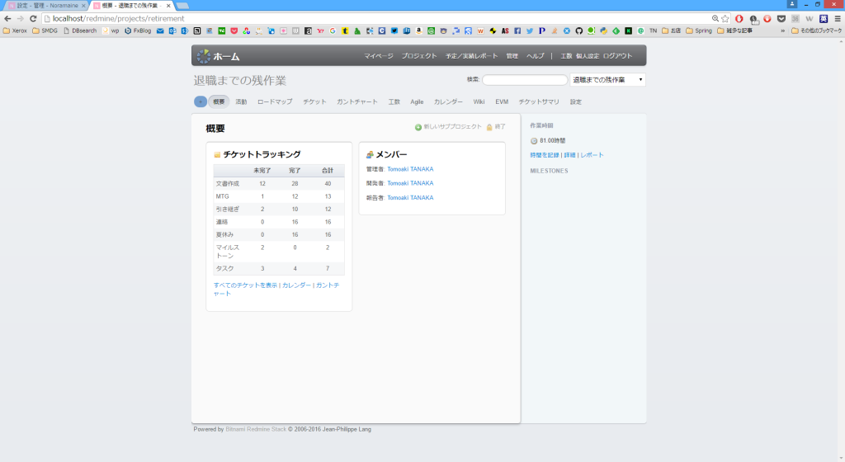Click the green 新しいサブプロジェクト plus icon
Screen dimensions: 845x462
pos(418,127)
